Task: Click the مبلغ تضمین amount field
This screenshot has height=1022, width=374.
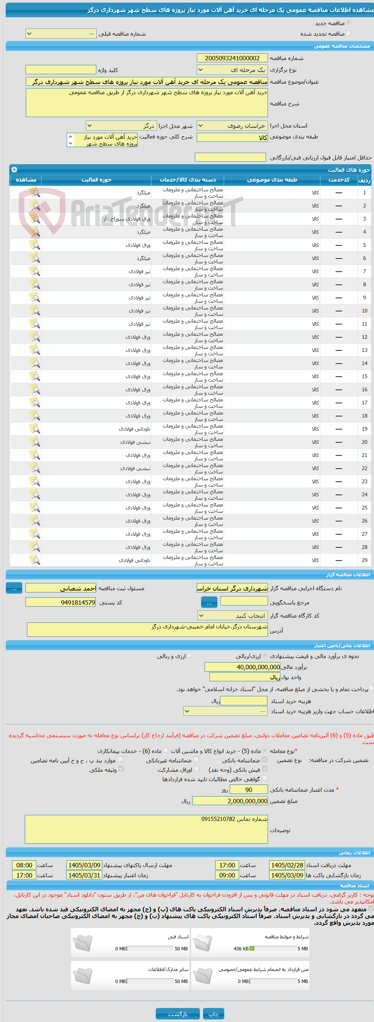Action: [230, 801]
